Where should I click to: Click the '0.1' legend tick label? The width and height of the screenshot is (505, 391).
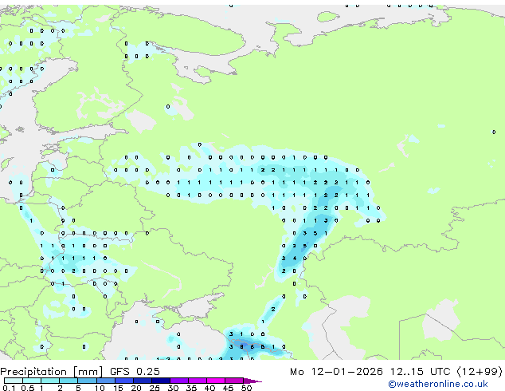9,388
